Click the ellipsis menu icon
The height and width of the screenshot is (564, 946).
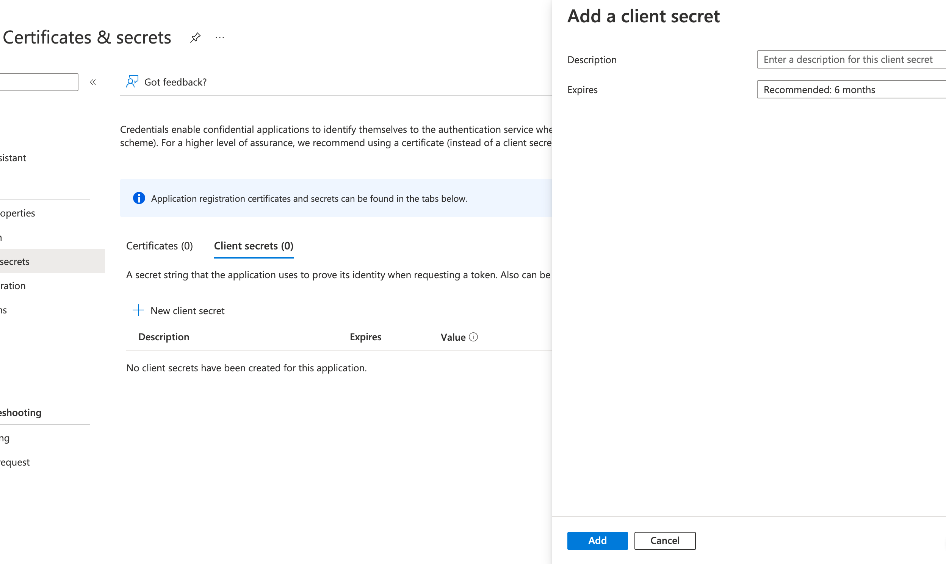point(220,37)
